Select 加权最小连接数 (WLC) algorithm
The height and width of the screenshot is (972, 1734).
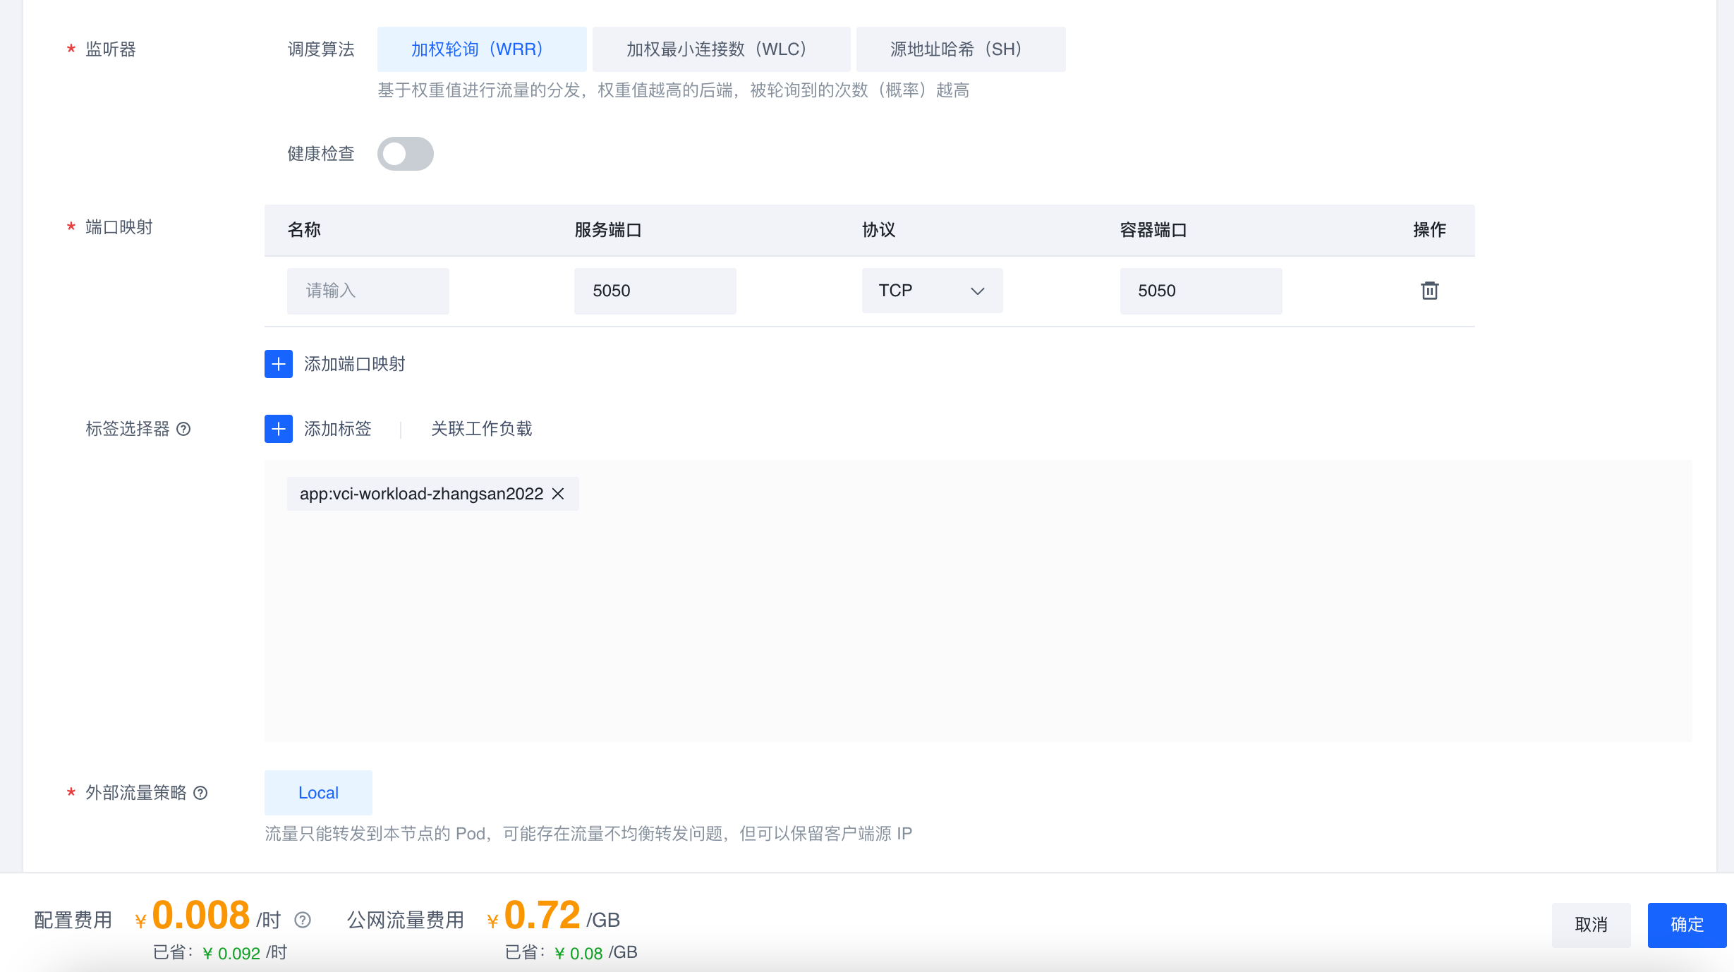tap(720, 49)
